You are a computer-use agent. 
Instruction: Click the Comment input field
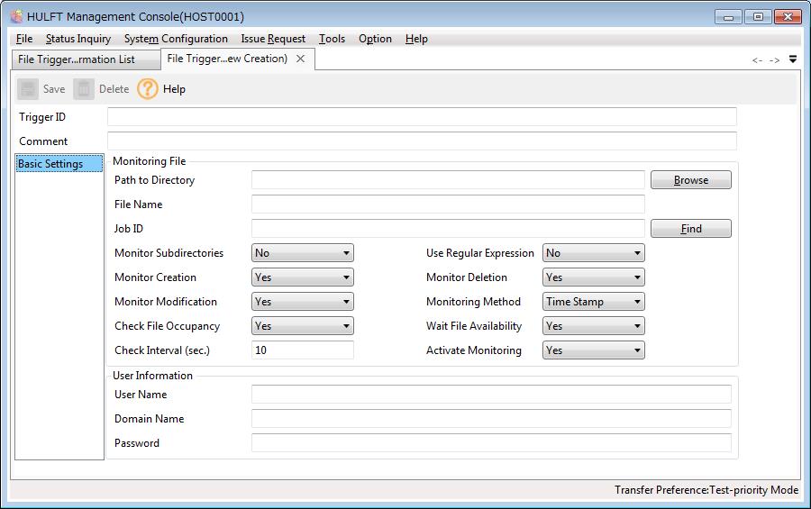[422, 141]
